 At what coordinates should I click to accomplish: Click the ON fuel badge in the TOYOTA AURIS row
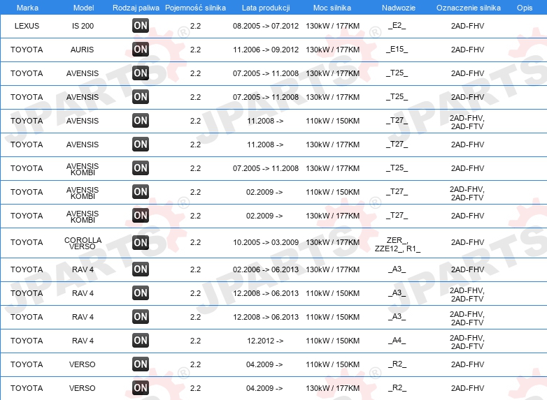coord(141,49)
